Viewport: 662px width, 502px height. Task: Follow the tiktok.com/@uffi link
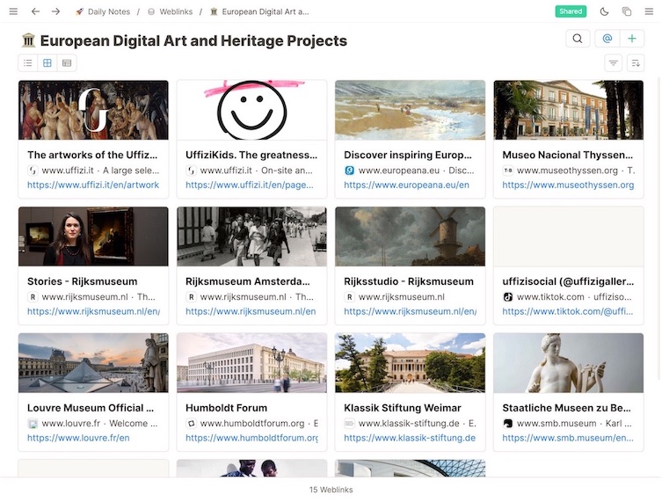[568, 311]
